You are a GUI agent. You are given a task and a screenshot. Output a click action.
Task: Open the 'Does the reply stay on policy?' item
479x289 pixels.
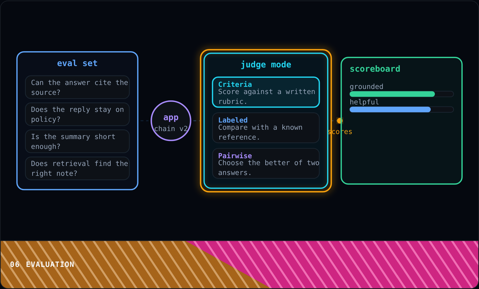[x=77, y=114]
